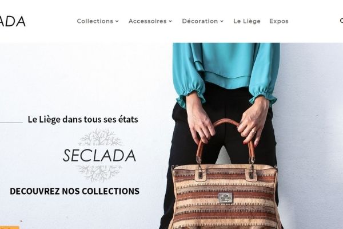
Task: Click the 'Le Liège dans tous ses états' heading
Action: 83,120
